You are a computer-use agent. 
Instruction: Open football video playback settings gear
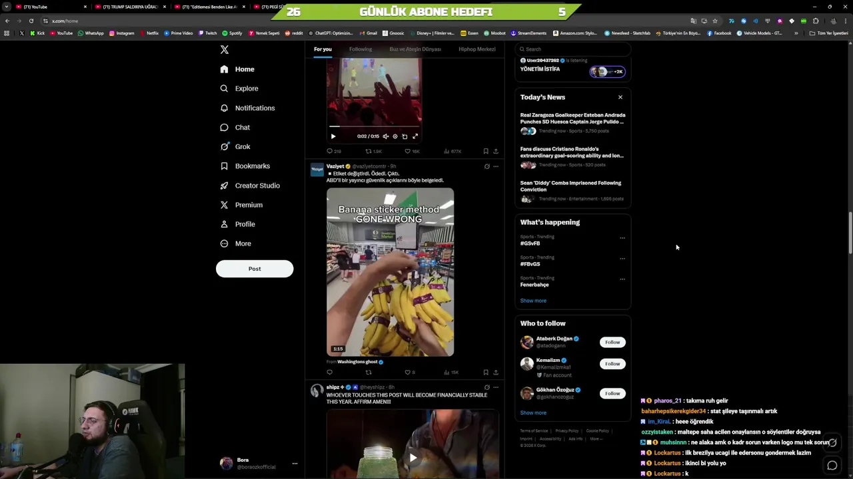(395, 136)
